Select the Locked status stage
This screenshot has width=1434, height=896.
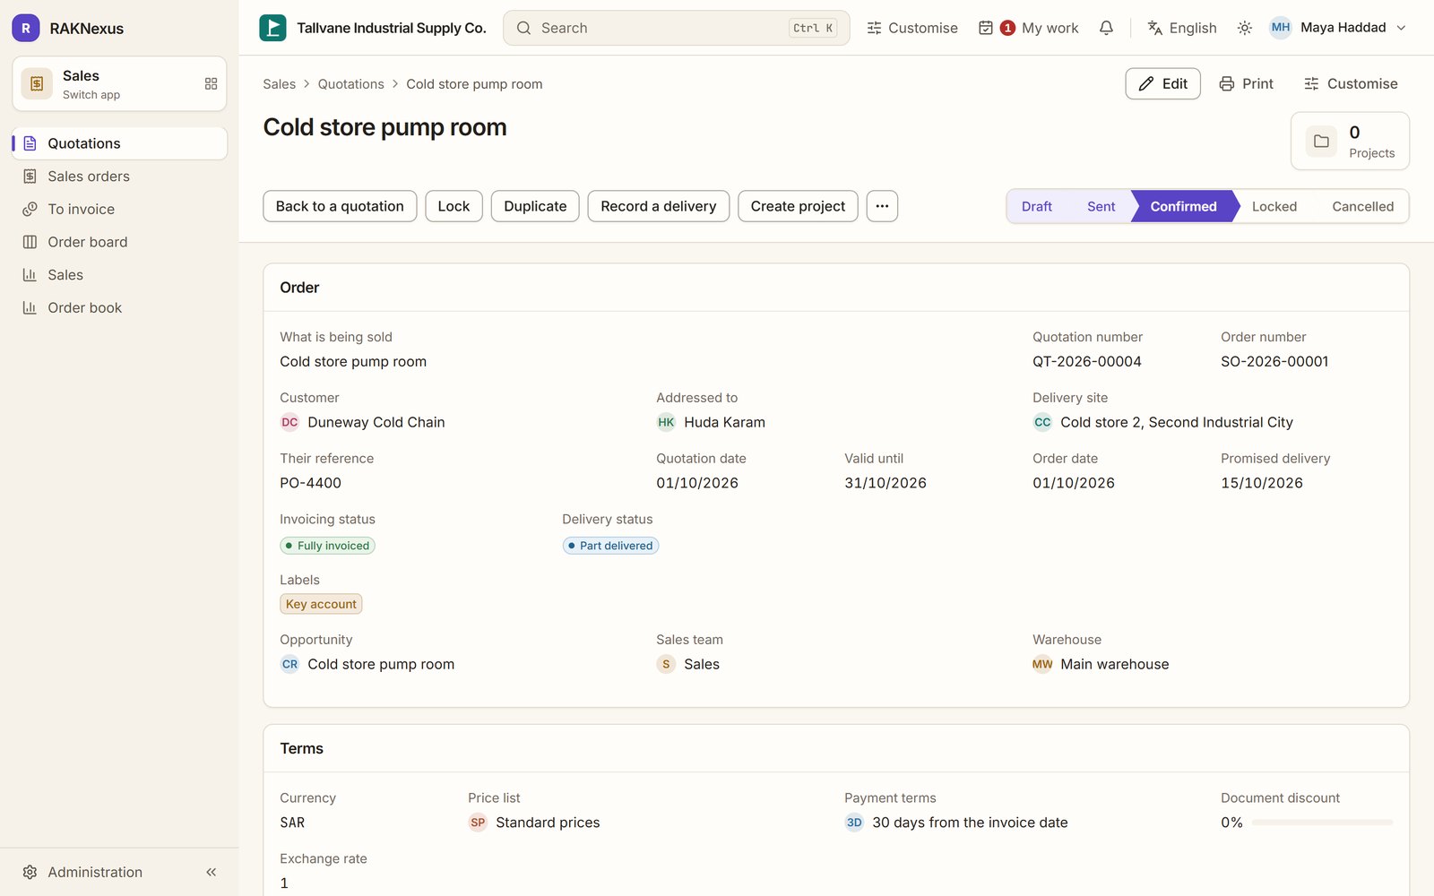click(1274, 206)
